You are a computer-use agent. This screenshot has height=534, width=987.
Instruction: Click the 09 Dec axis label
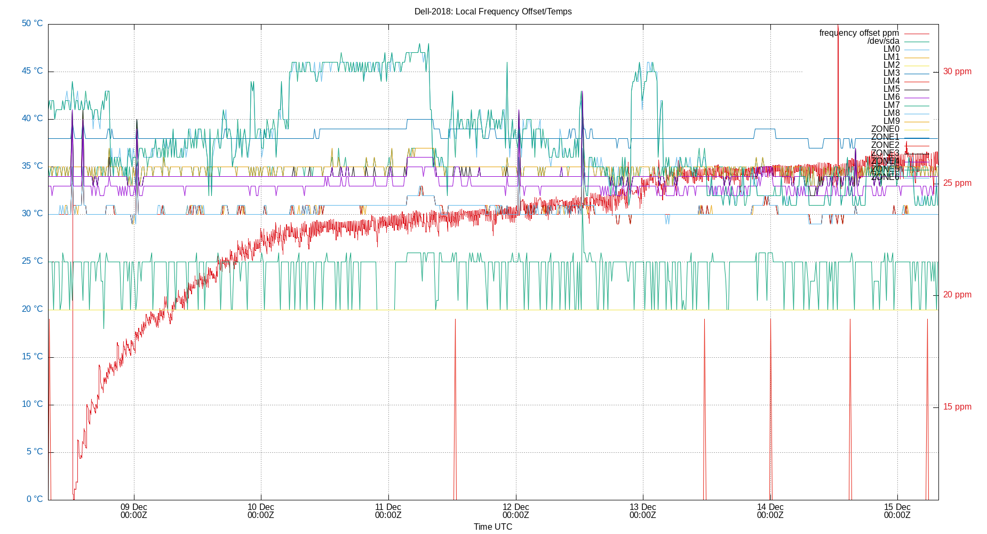(134, 506)
